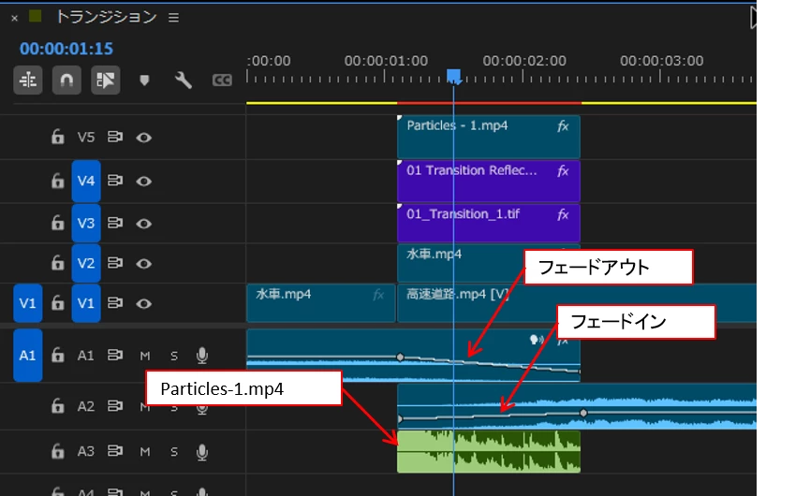Click A1 fade-out start keyframe
This screenshot has height=496, width=810.
(x=400, y=357)
